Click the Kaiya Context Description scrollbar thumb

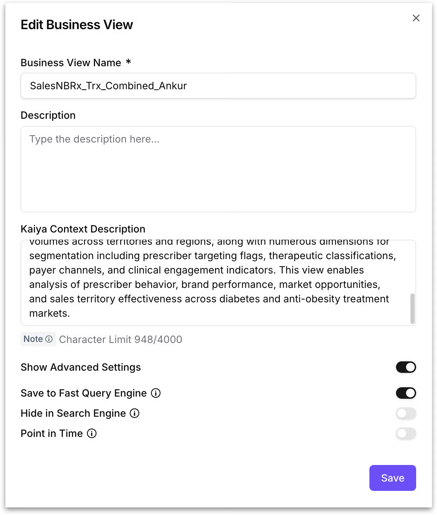coord(412,308)
